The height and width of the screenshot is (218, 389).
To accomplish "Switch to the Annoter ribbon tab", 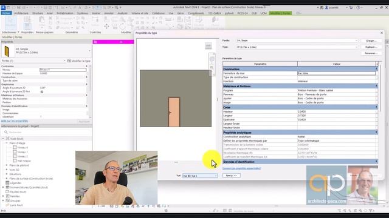I will [109, 13].
